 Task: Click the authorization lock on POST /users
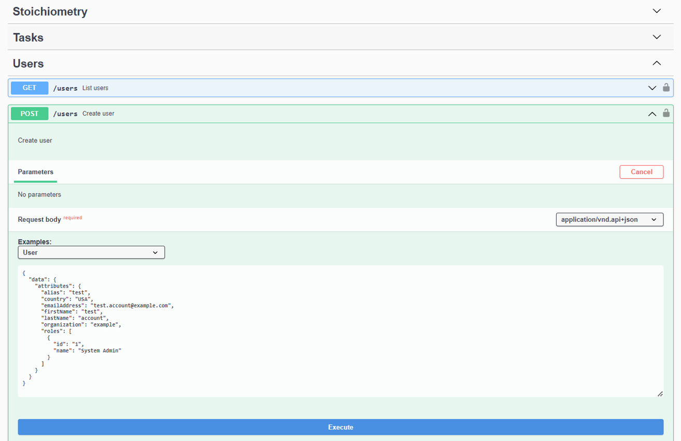point(666,113)
